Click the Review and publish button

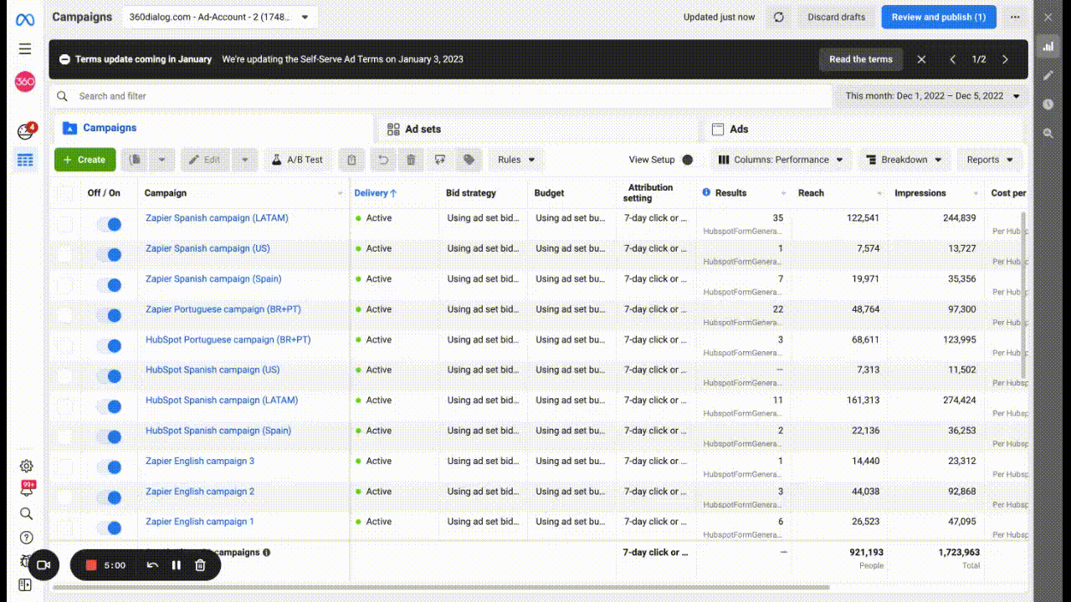click(938, 17)
